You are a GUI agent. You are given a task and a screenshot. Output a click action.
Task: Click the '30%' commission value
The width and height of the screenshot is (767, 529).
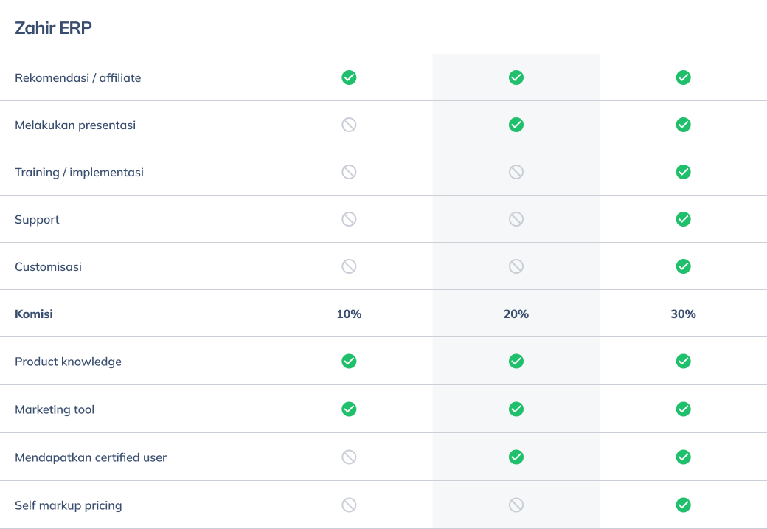(684, 314)
